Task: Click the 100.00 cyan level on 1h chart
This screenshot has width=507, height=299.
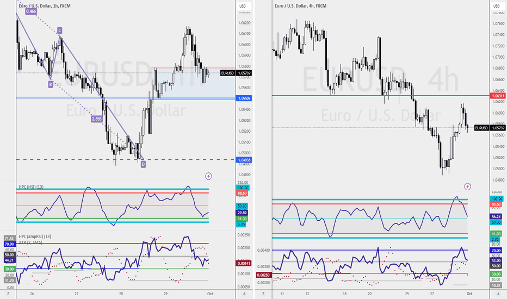Action: 243,188
